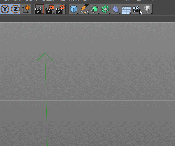Add a Light bulb object
This screenshot has width=175, height=146.
click(147, 9)
